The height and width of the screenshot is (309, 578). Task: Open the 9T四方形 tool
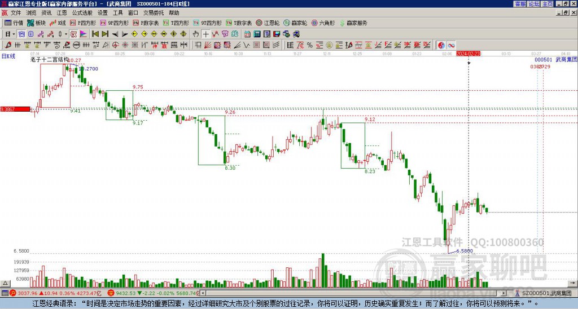[x=208, y=23]
